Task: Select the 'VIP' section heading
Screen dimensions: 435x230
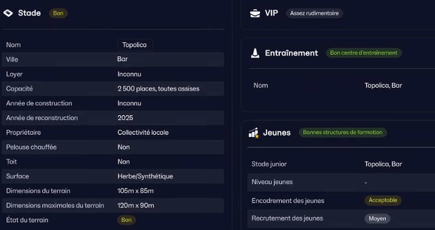Action: click(x=272, y=13)
